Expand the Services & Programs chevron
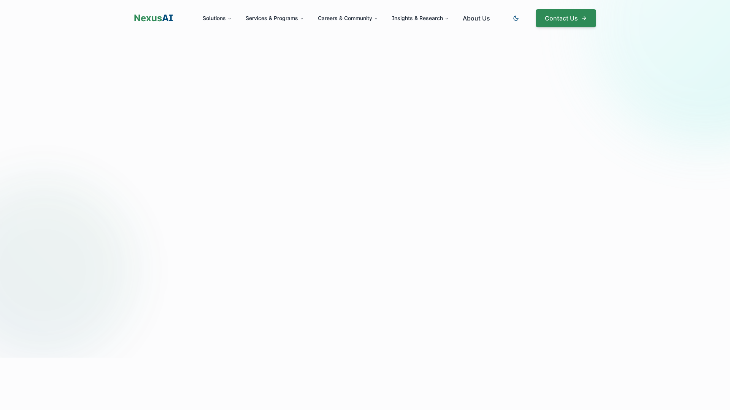Image resolution: width=730 pixels, height=410 pixels. coord(302,19)
